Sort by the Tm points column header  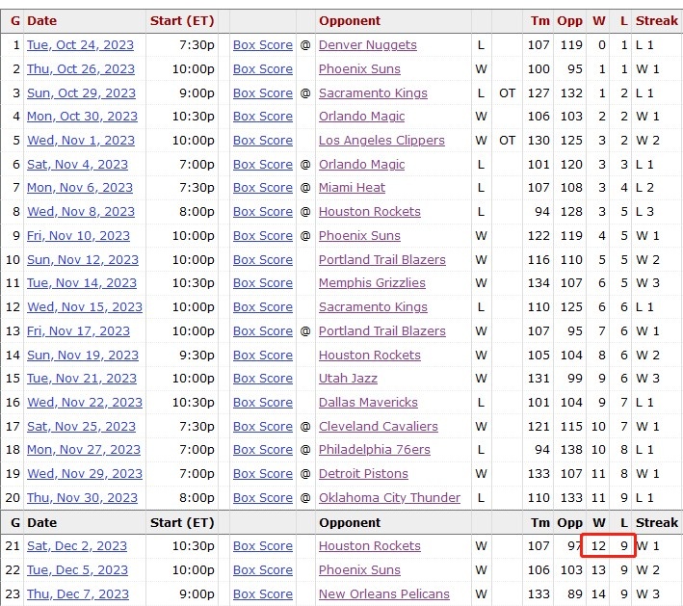(539, 20)
